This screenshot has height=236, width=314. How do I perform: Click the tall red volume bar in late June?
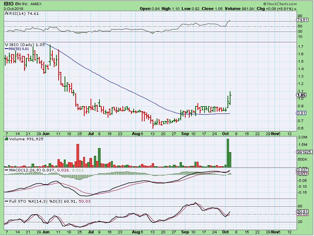click(78, 155)
